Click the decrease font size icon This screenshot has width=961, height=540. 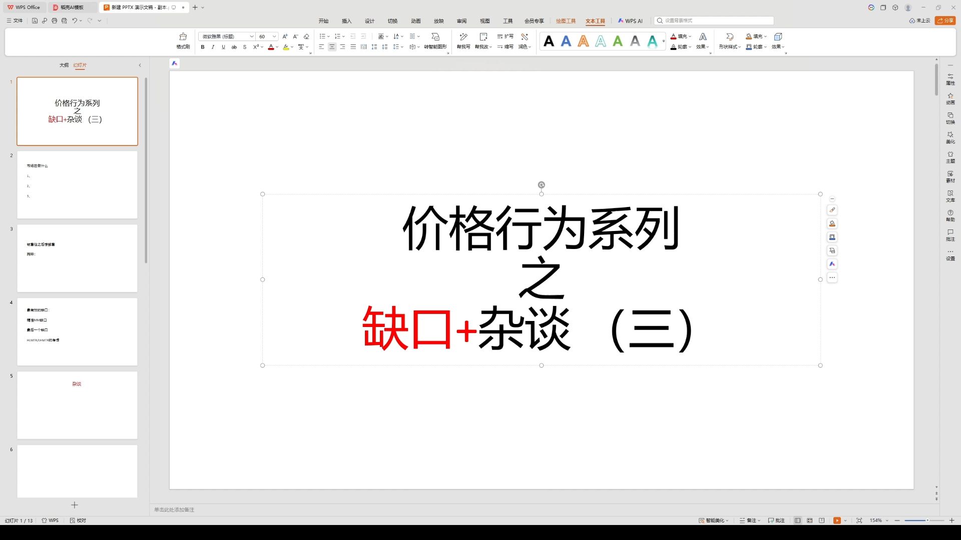tap(295, 36)
